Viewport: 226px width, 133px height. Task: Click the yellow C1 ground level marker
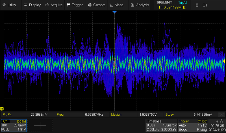2,109
